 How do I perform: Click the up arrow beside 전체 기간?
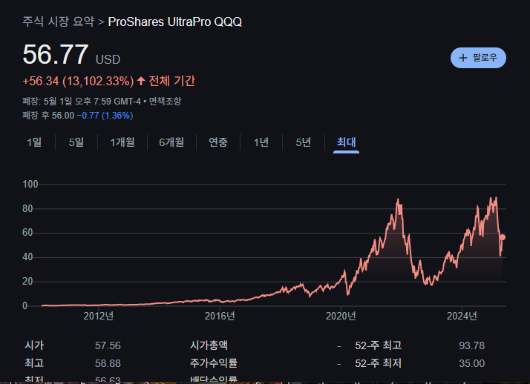coord(141,81)
